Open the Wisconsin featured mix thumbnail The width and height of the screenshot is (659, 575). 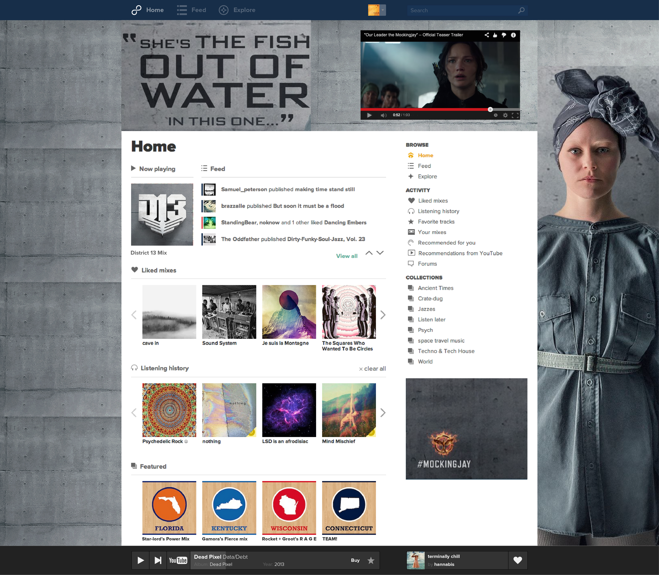pyautogui.click(x=289, y=508)
